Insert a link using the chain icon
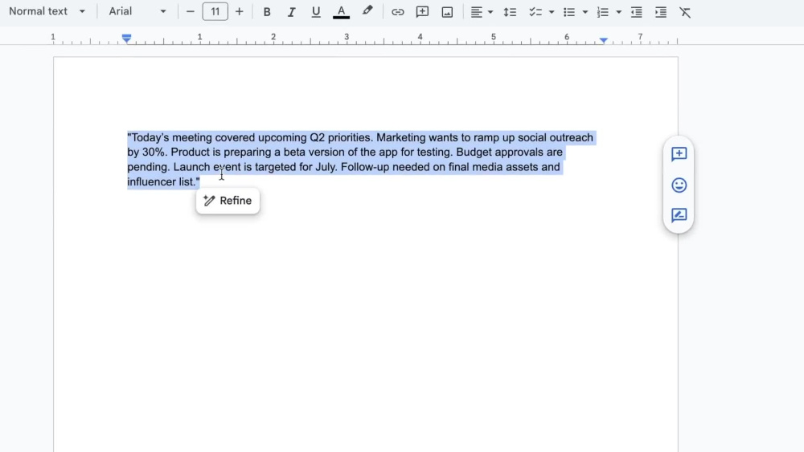804x452 pixels. [397, 12]
